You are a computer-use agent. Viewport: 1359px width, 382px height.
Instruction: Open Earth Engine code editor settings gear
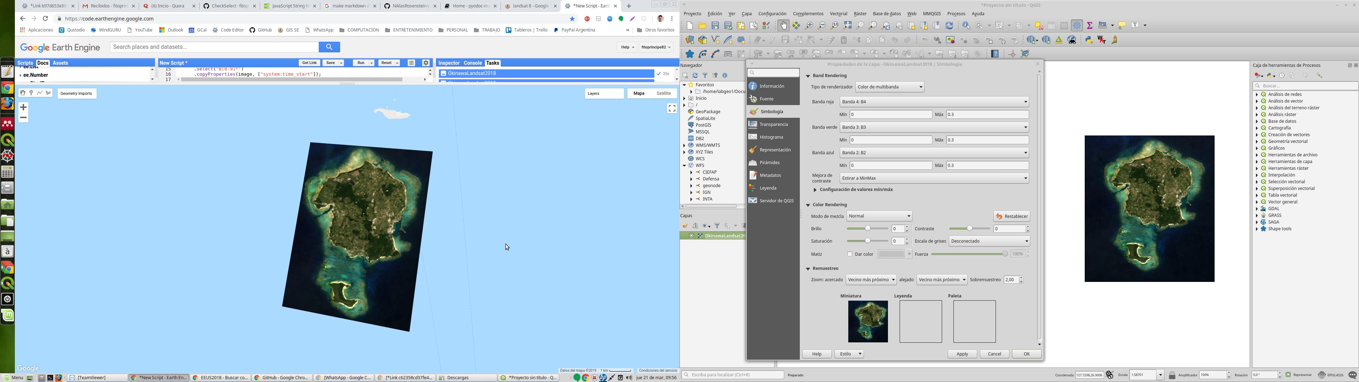[426, 63]
